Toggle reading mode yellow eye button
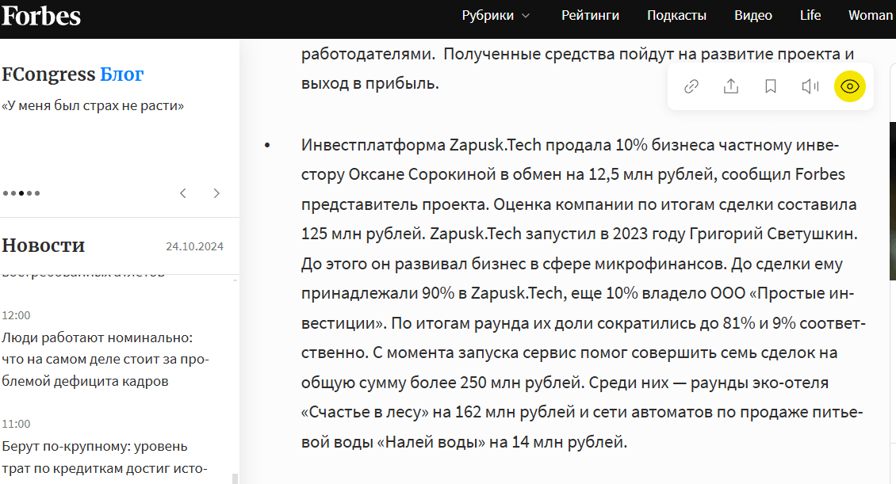896x484 pixels. pyautogui.click(x=850, y=86)
